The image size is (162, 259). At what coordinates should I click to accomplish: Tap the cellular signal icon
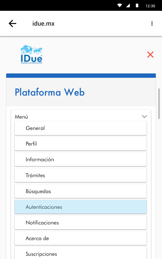pos(128,6)
